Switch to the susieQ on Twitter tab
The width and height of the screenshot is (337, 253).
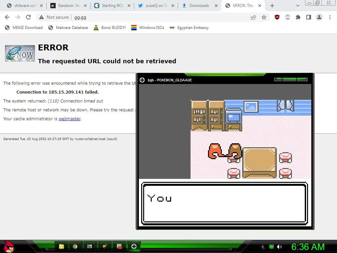[156, 6]
